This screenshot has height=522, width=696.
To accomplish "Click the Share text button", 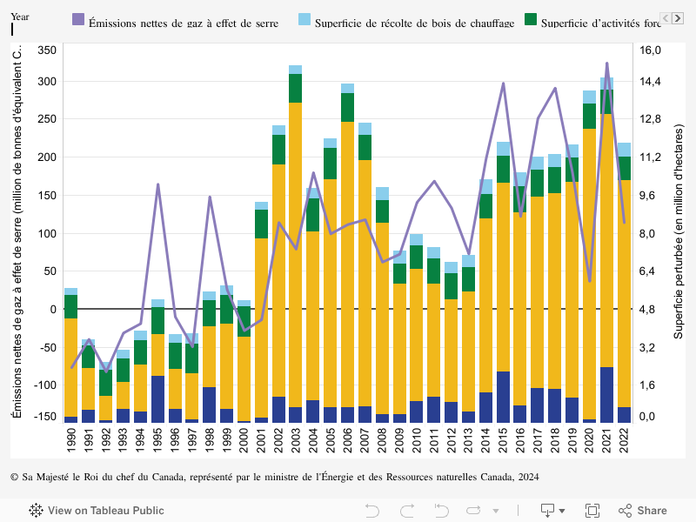I will [652, 511].
